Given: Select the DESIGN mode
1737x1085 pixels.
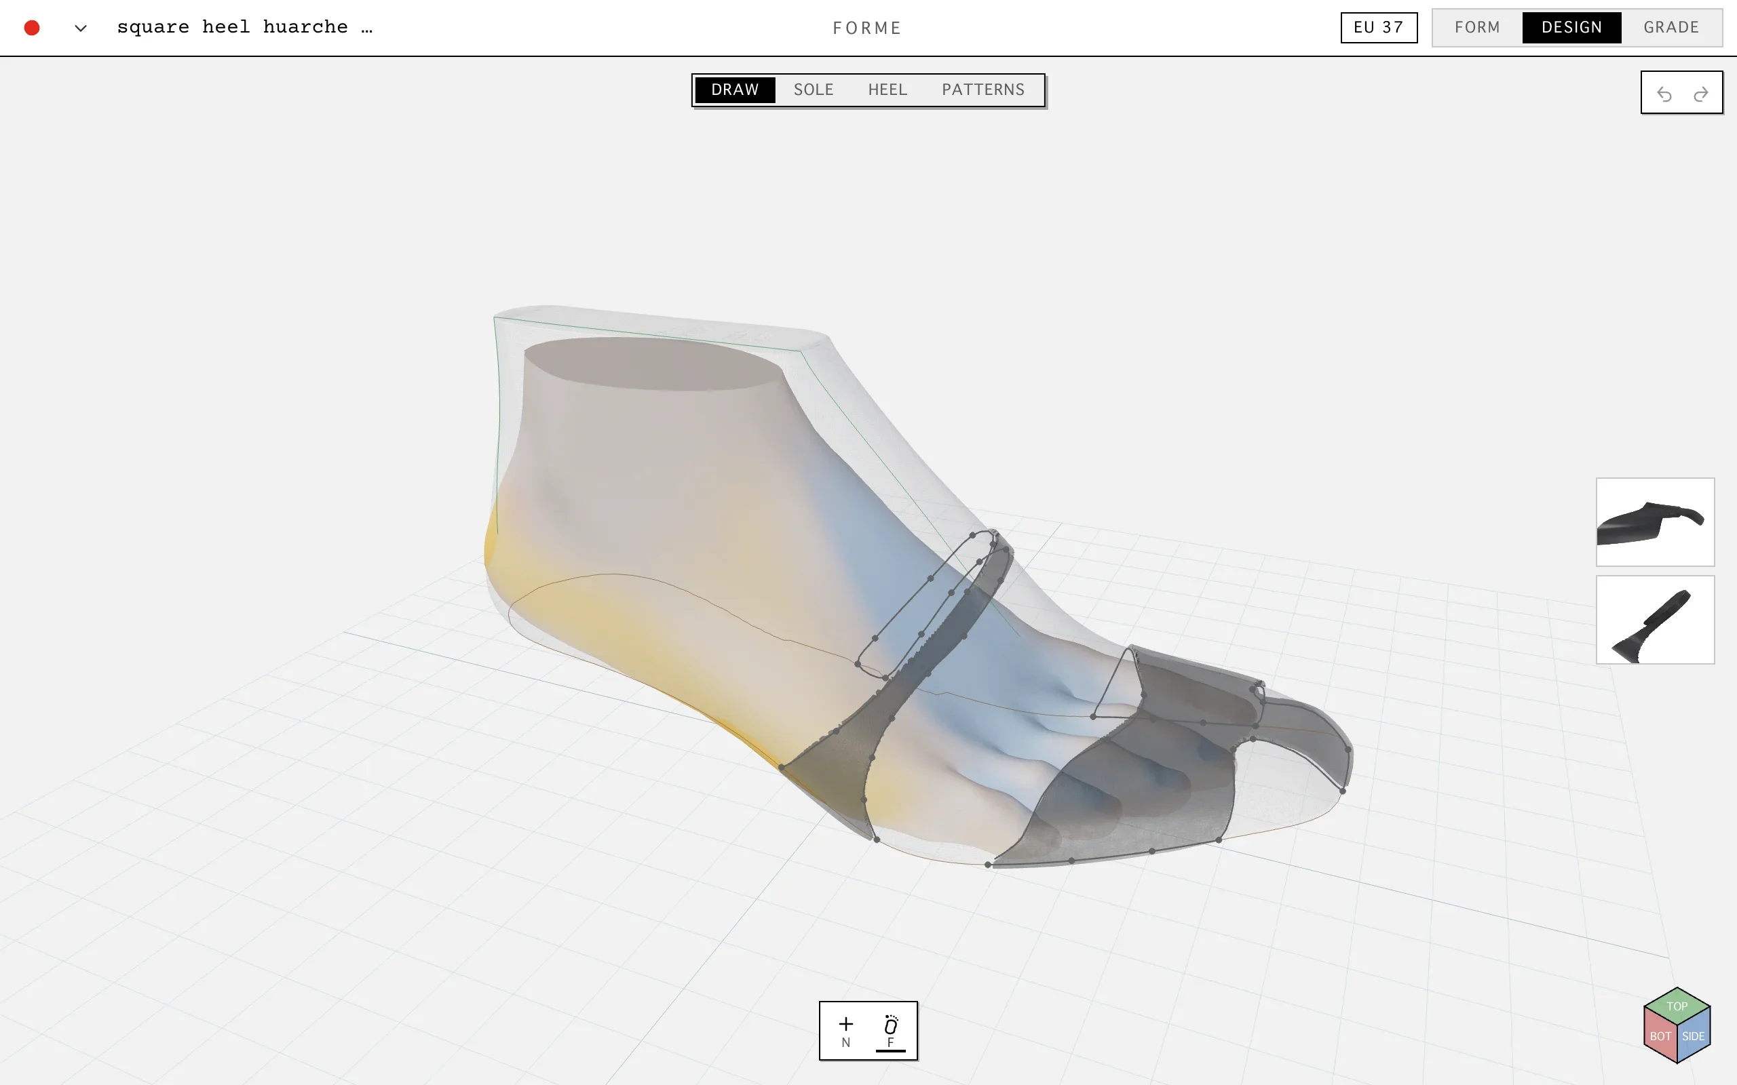Looking at the screenshot, I should tap(1571, 27).
